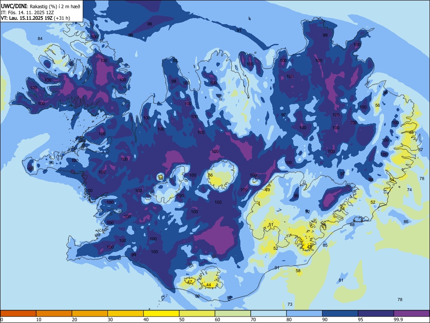The width and height of the screenshot is (430, 323).
Task: Click the 70–80 pale blue legend swatch
Action: [269, 314]
